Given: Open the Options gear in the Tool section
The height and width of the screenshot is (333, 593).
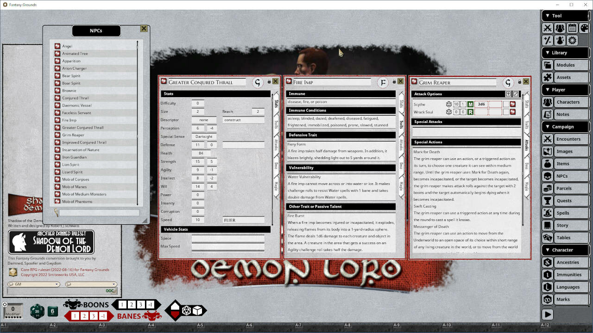Looking at the screenshot, I should point(572,40).
